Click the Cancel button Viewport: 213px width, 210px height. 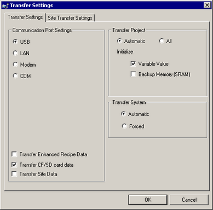click(x=189, y=200)
